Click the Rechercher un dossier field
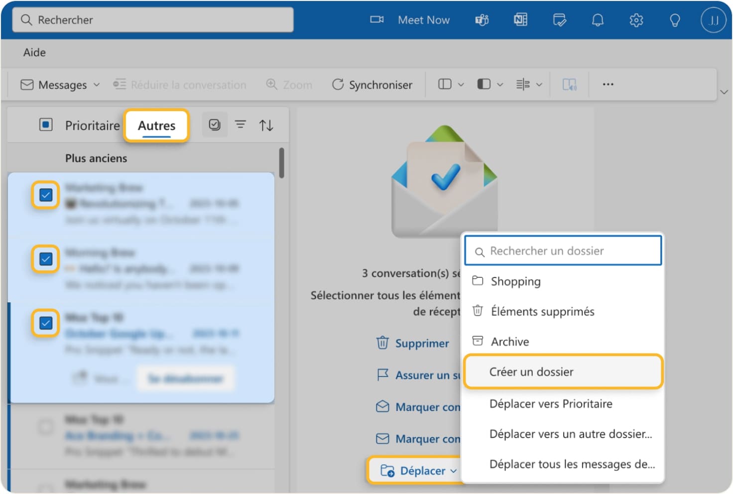This screenshot has height=494, width=733. click(563, 250)
